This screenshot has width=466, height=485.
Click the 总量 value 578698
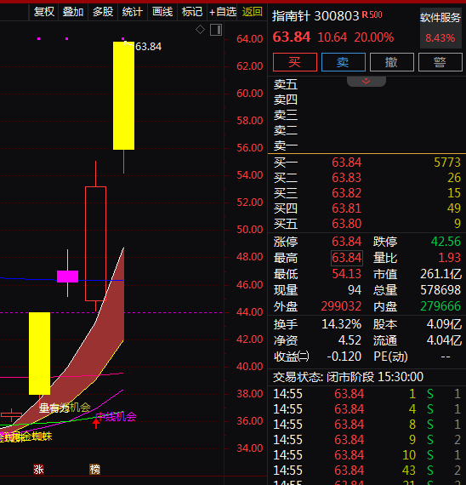pos(440,290)
